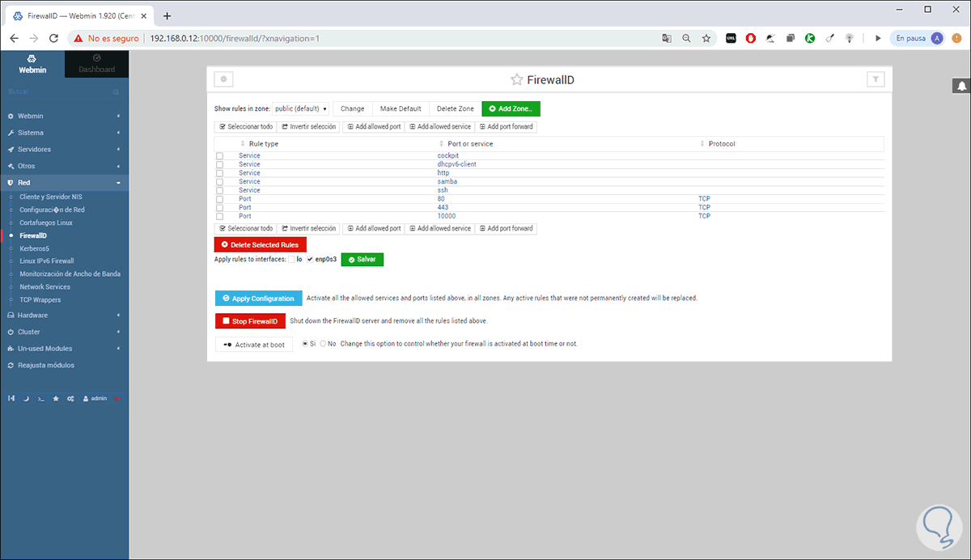
Task: Click the filter funnel icon in FirewallD header
Action: coord(875,79)
